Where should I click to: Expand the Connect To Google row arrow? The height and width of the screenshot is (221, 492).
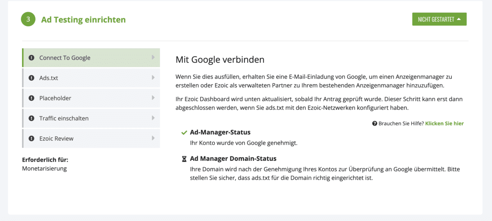(x=153, y=57)
